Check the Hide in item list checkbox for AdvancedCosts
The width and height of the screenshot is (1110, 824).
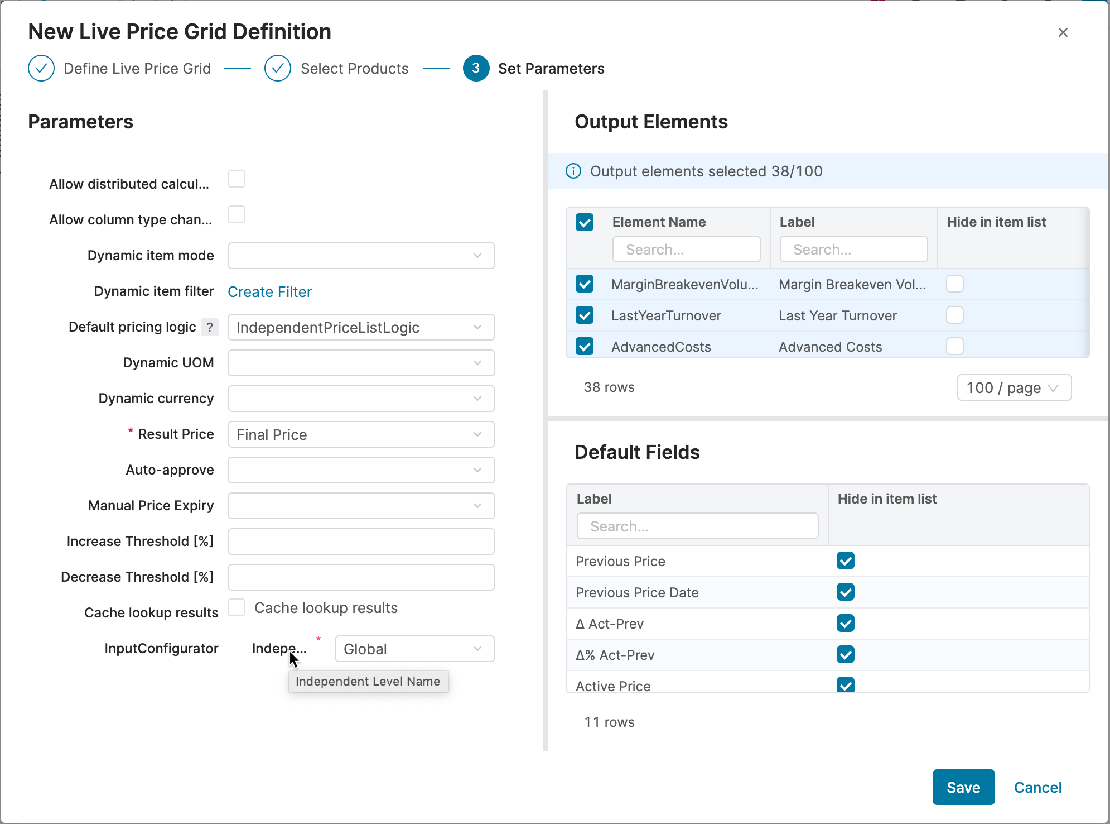[x=954, y=347]
